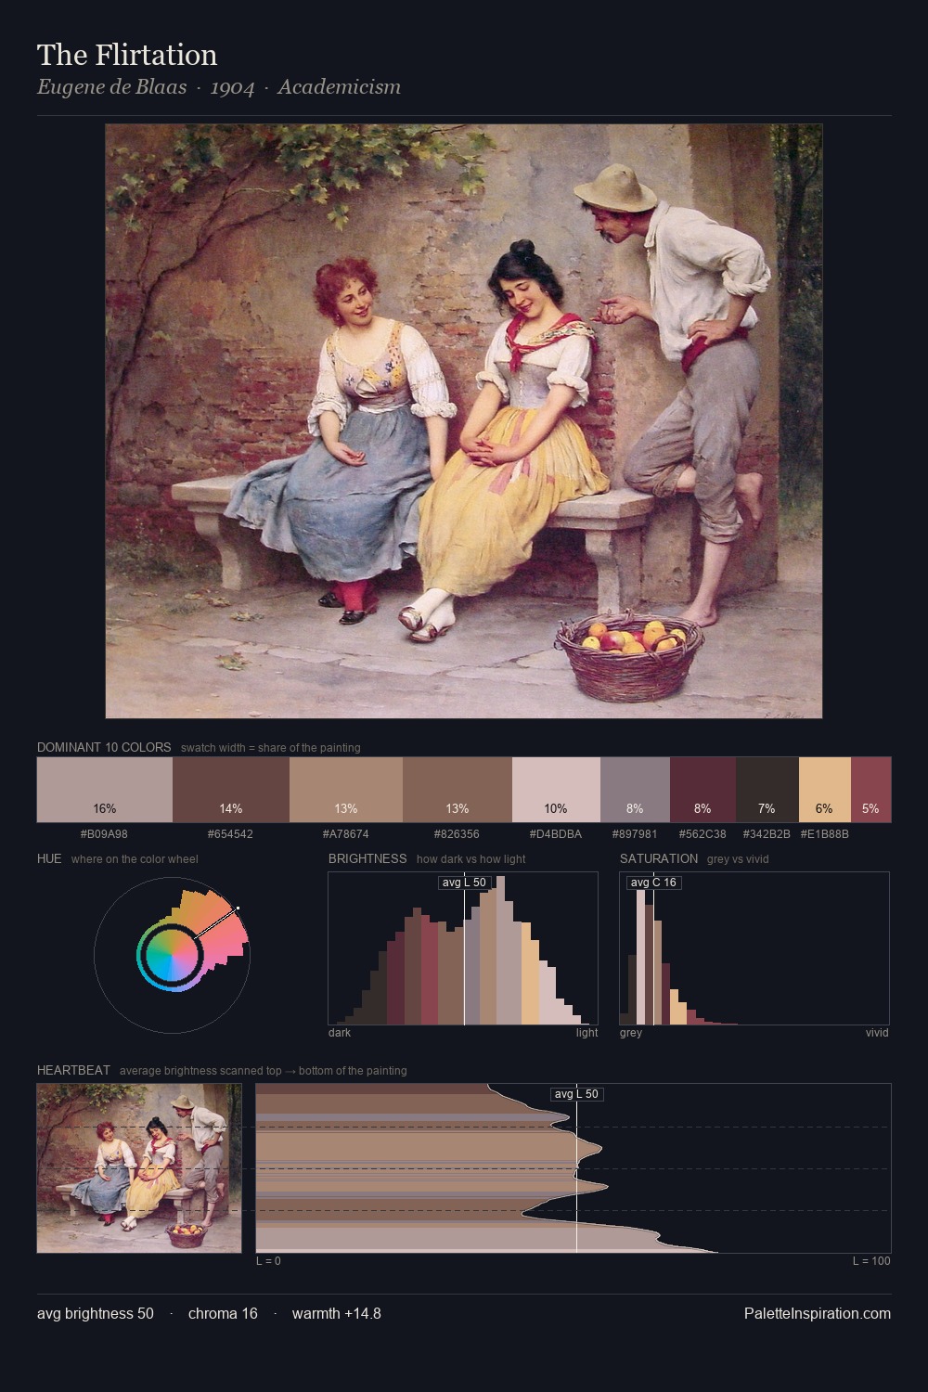Image resolution: width=928 pixels, height=1392 pixels.
Task: Click 'swatch width = share of the painting' note
Action: 271,748
